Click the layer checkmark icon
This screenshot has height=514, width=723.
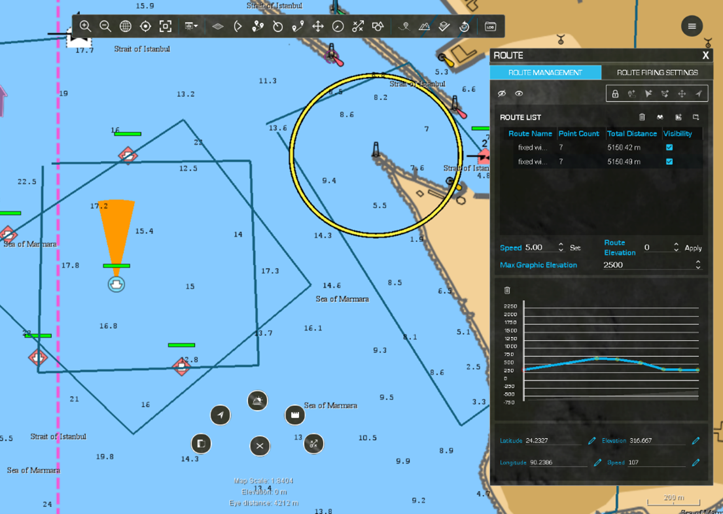(x=444, y=26)
